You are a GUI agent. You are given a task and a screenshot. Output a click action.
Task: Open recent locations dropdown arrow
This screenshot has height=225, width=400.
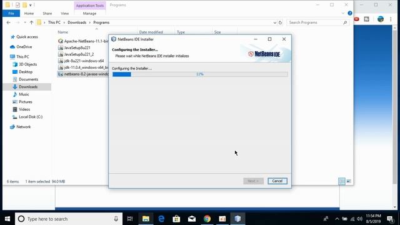coord(25,22)
